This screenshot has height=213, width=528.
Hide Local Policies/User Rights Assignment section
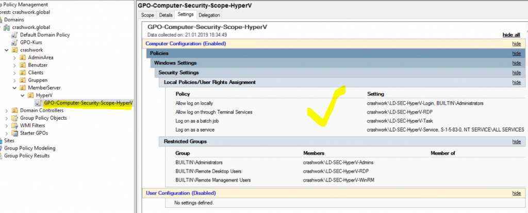click(x=517, y=82)
